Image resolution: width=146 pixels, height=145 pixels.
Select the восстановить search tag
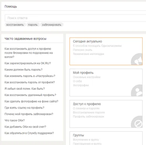click(15, 25)
